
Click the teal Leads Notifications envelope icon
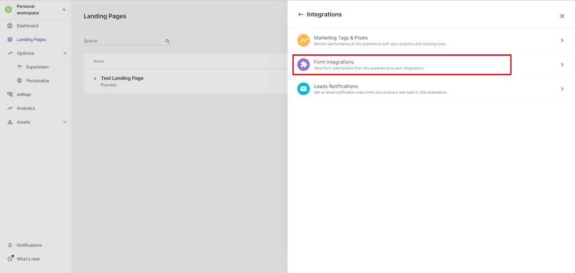(x=303, y=89)
